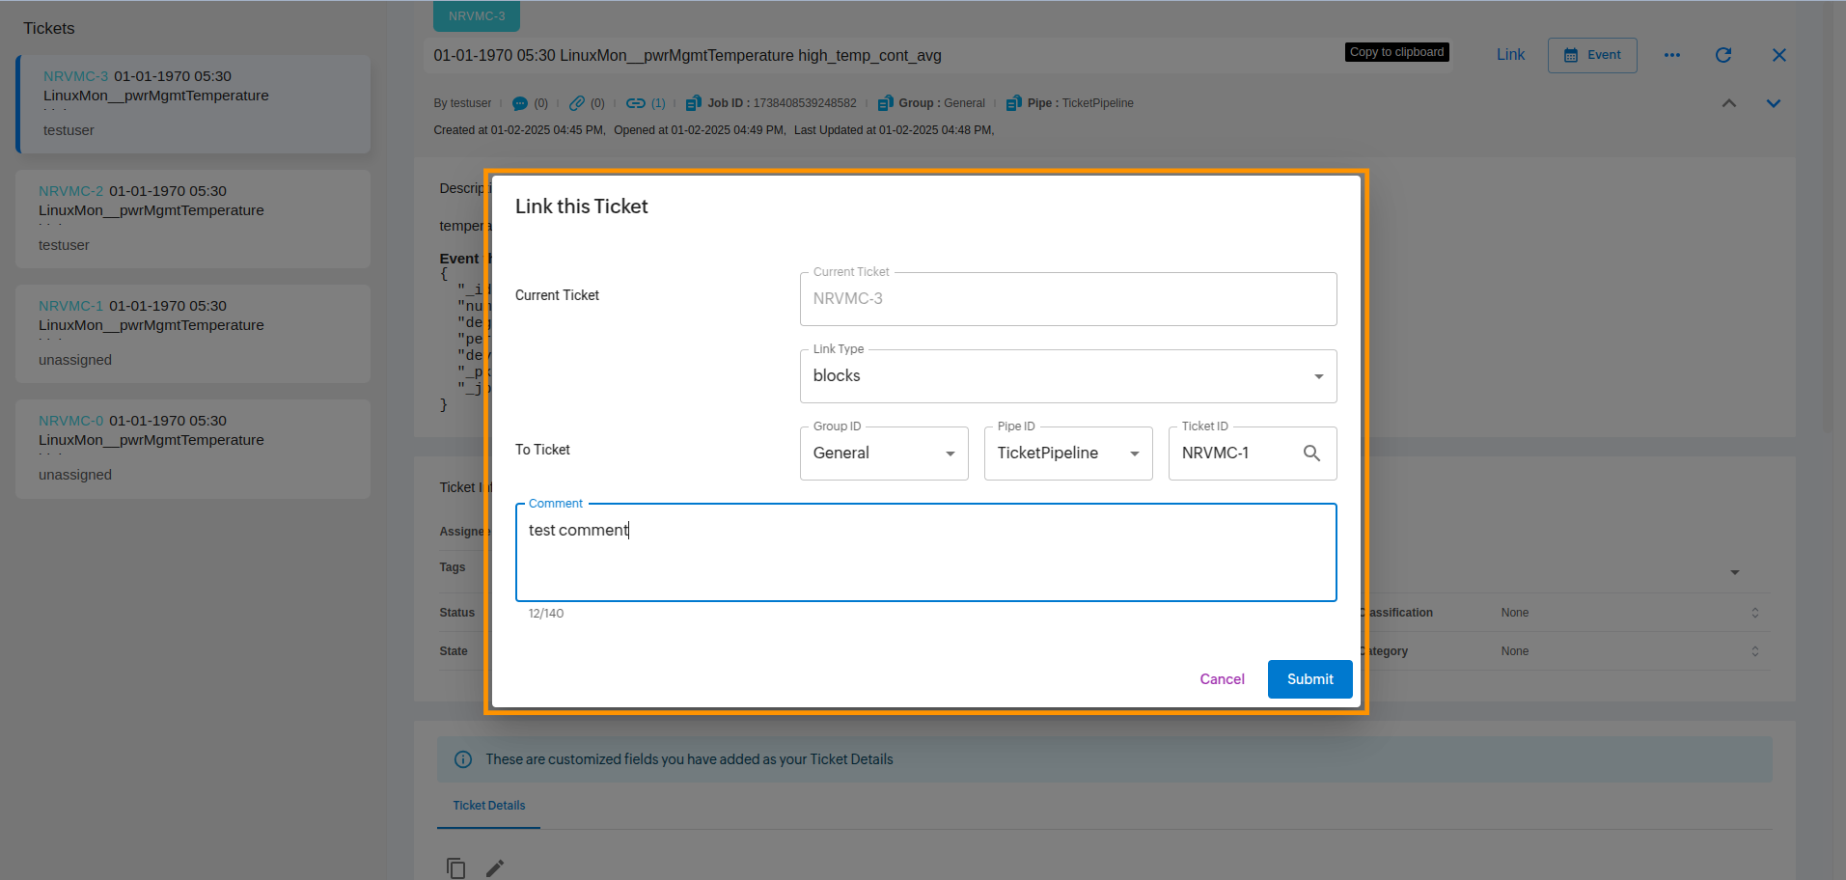This screenshot has width=1846, height=880.
Task: Click the info icon in customized fields banner
Action: point(463,759)
